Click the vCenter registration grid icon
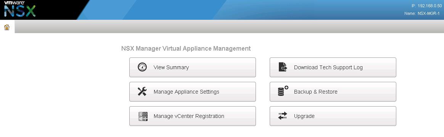This screenshot has width=444, height=137. click(143, 116)
